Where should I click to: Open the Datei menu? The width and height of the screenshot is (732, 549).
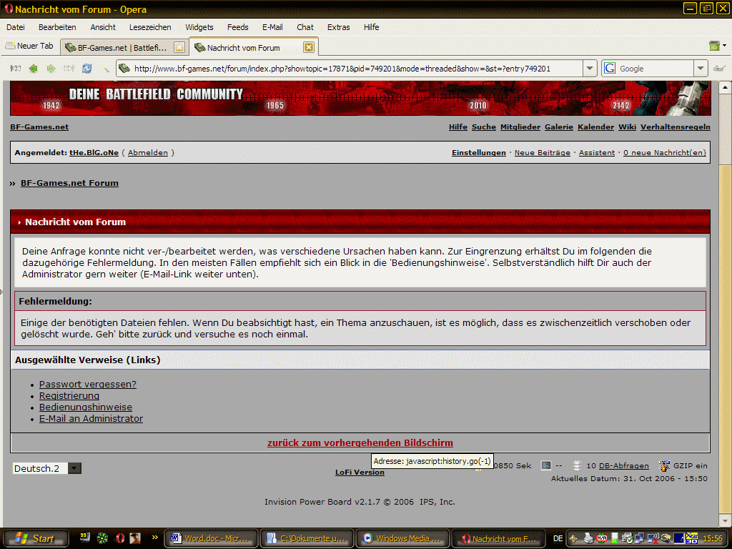point(16,27)
